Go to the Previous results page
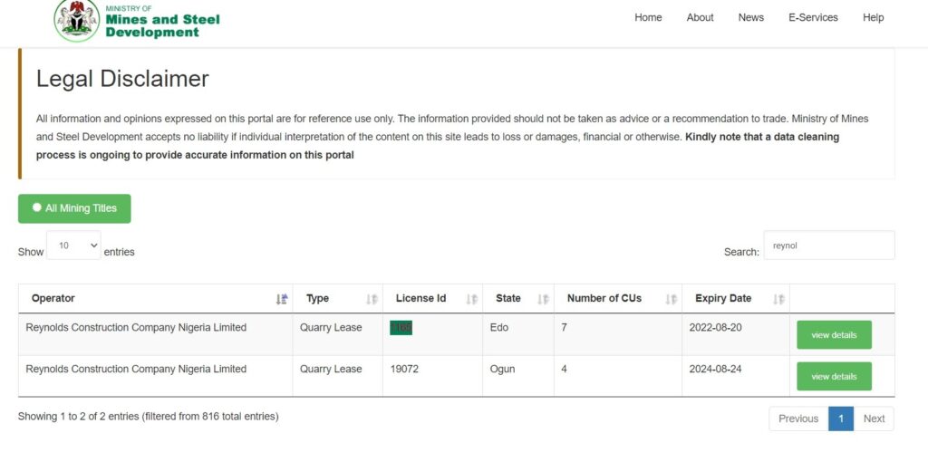Screen dimensions: 928x462 point(798,419)
